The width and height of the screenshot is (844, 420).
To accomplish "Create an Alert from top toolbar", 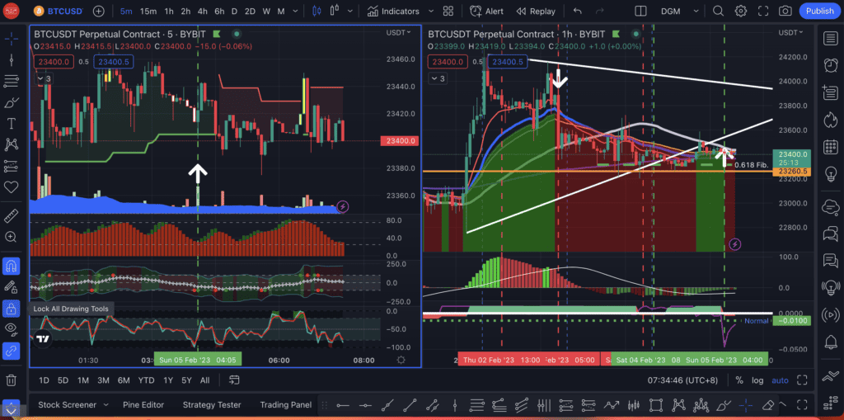I will click(x=486, y=11).
